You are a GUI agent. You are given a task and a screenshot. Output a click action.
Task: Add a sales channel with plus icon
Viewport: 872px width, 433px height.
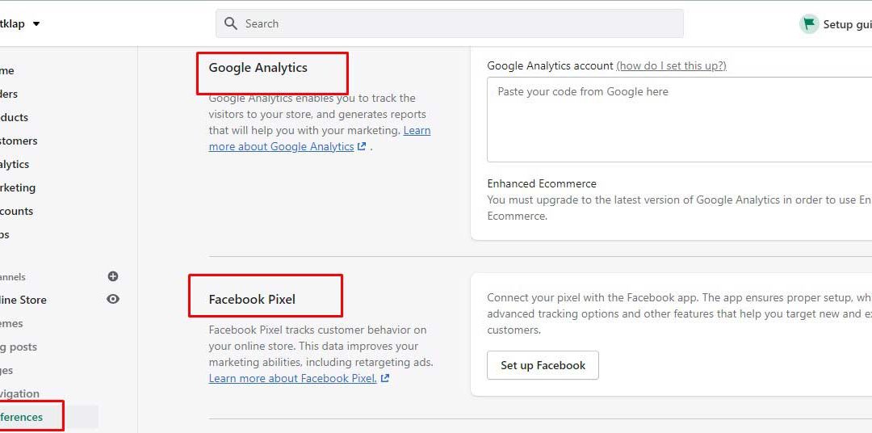(113, 276)
